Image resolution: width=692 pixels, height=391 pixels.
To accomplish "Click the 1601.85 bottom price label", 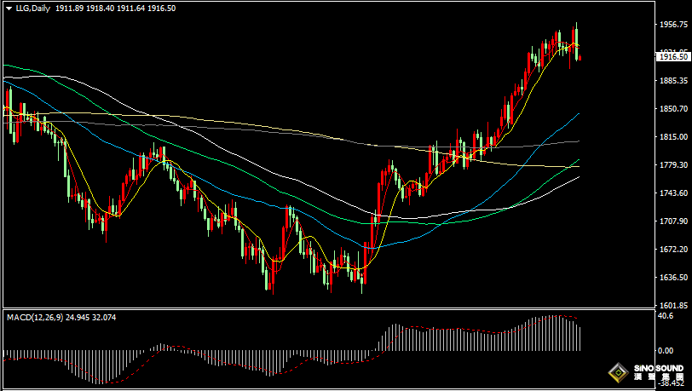I will click(x=672, y=305).
